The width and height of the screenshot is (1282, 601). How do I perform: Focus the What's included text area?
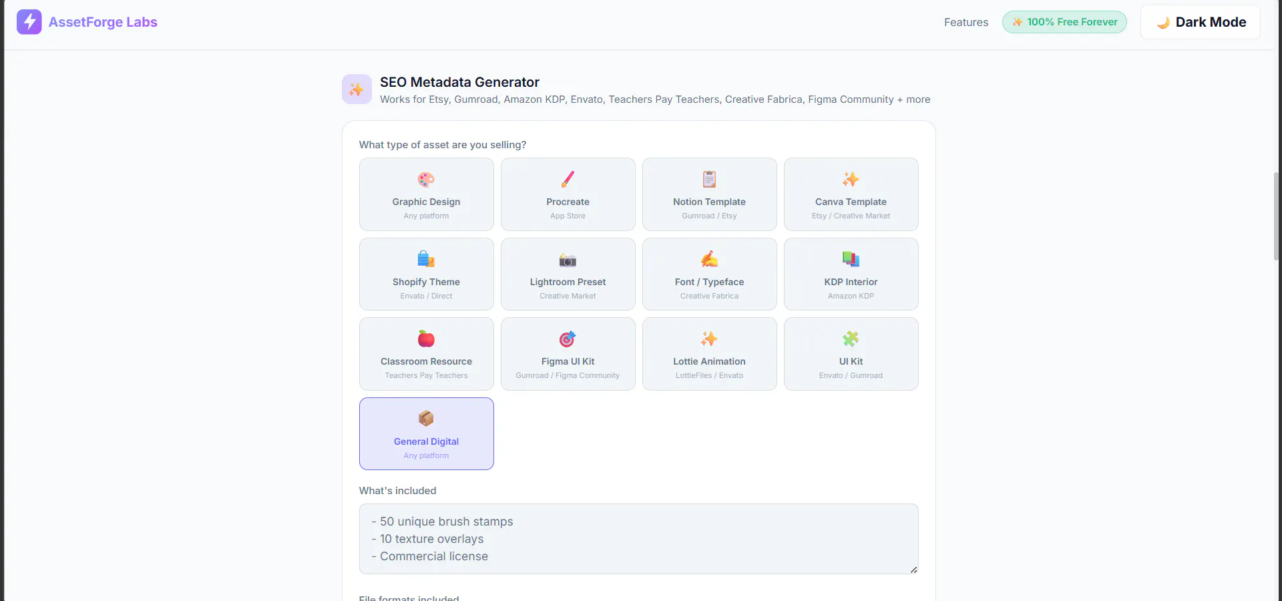[639, 539]
